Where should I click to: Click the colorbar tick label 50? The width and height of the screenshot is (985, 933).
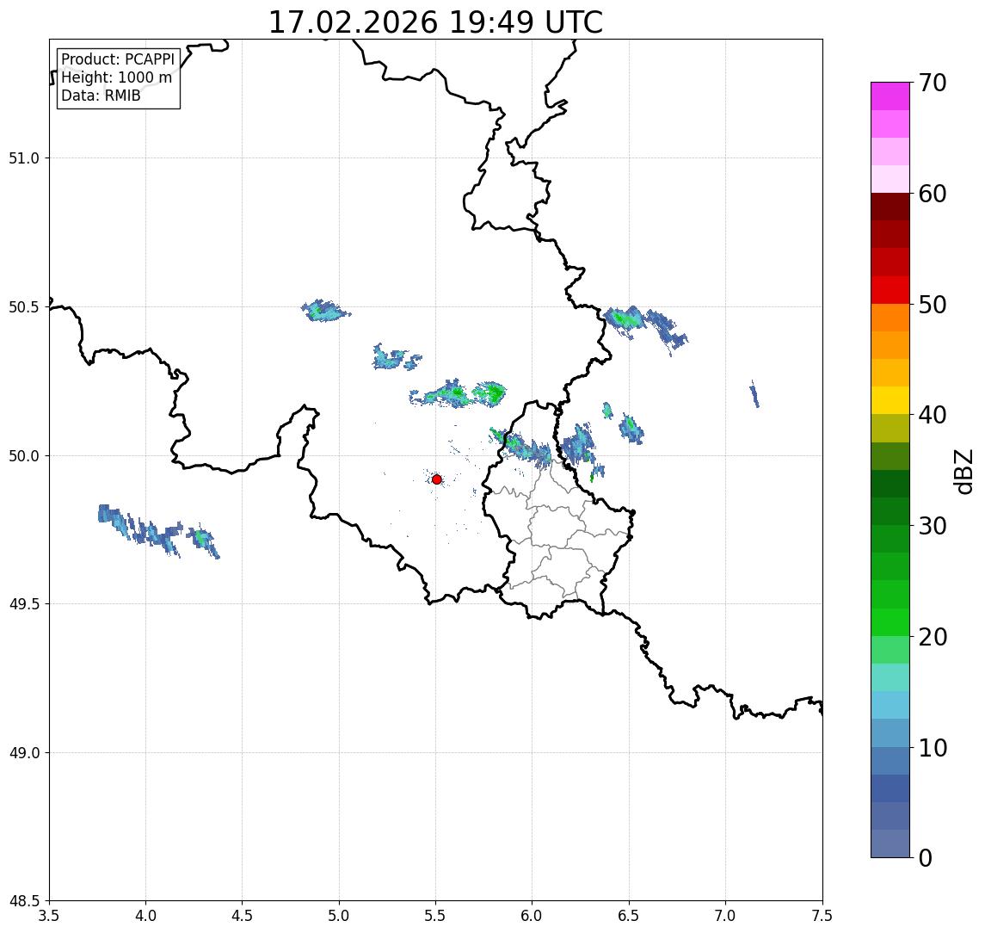pyautogui.click(x=933, y=305)
